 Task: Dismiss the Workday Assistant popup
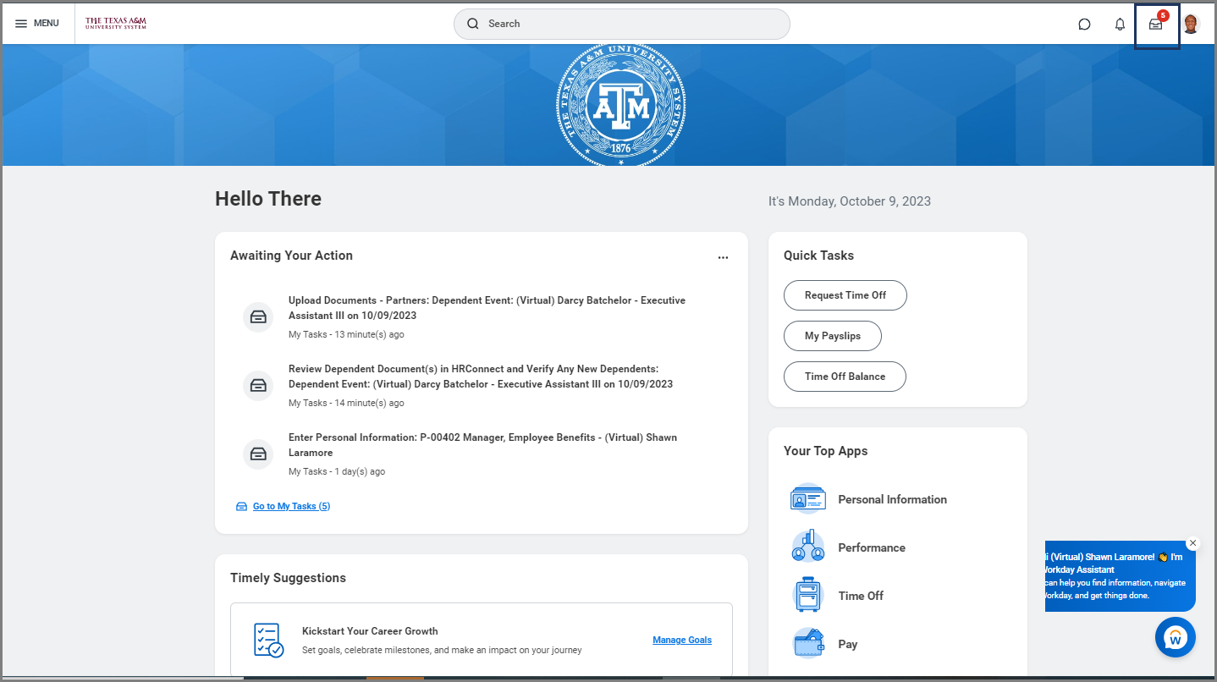(x=1192, y=543)
